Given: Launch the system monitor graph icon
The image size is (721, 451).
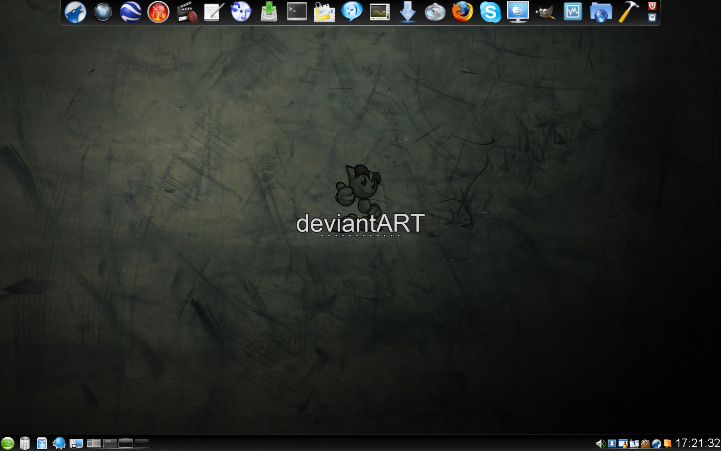Looking at the screenshot, I should tap(379, 12).
